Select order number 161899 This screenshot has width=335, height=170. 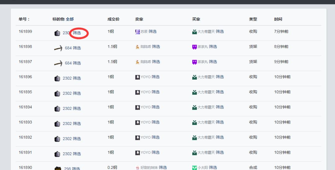[25, 31]
